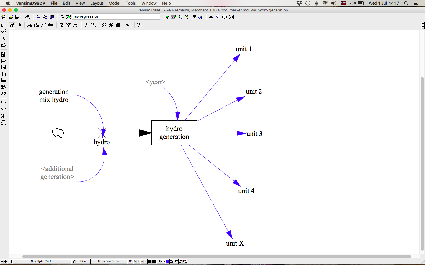Open the Simulation Control dialog icon
This screenshot has width=425, height=265.
pyautogui.click(x=62, y=17)
